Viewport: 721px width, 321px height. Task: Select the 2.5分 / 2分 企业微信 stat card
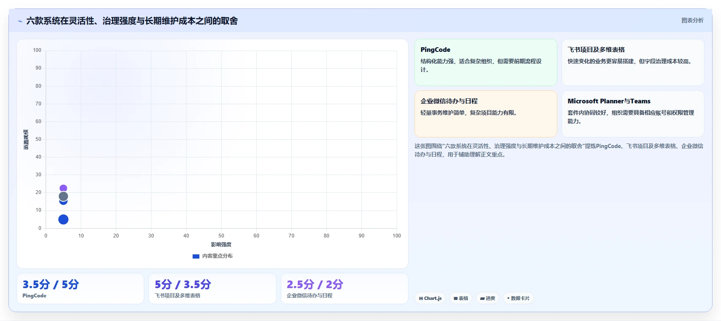pos(345,289)
